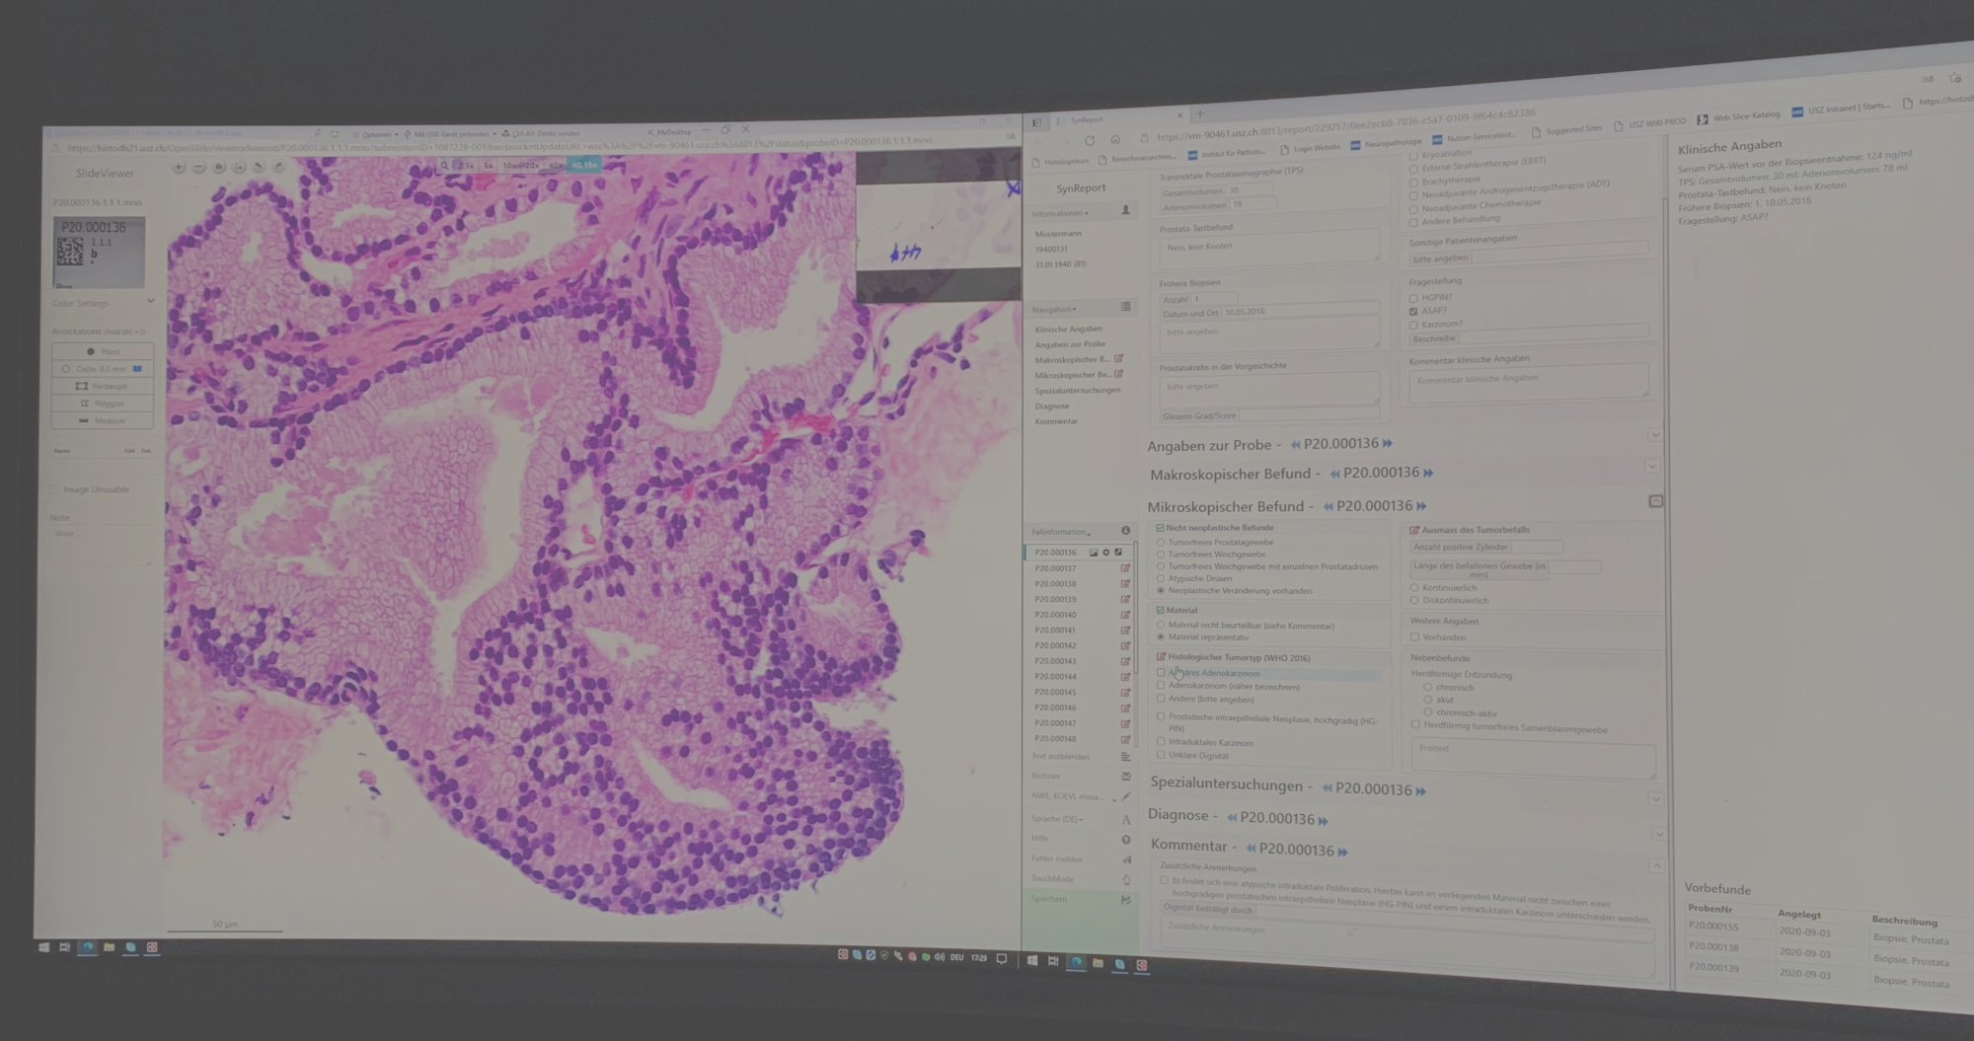Click the zoom out minus icon in SlideViewer
The image size is (1974, 1041).
198,168
